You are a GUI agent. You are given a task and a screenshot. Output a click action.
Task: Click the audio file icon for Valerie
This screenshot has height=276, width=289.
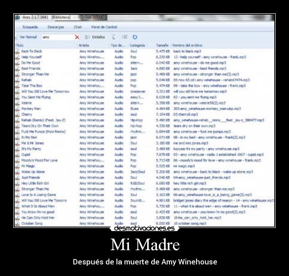click(17, 103)
